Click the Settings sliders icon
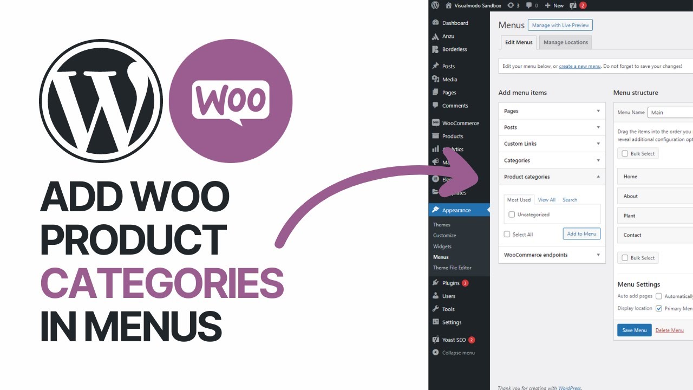 coord(435,322)
